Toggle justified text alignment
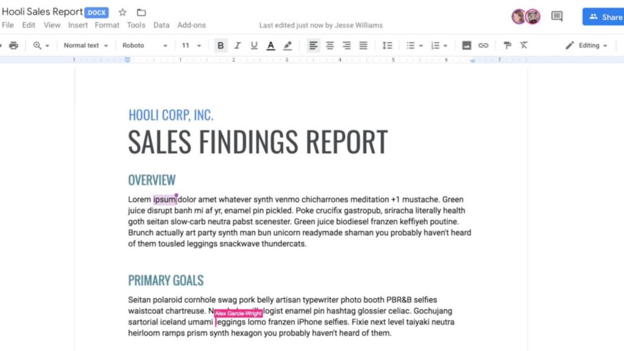The height and width of the screenshot is (351, 624). (x=363, y=45)
